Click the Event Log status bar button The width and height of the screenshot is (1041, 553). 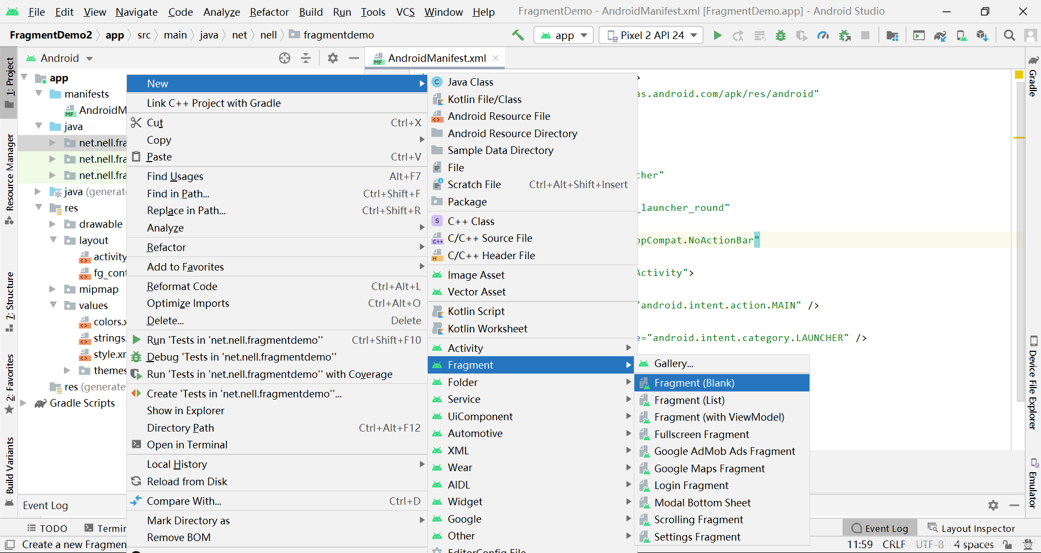tap(879, 528)
